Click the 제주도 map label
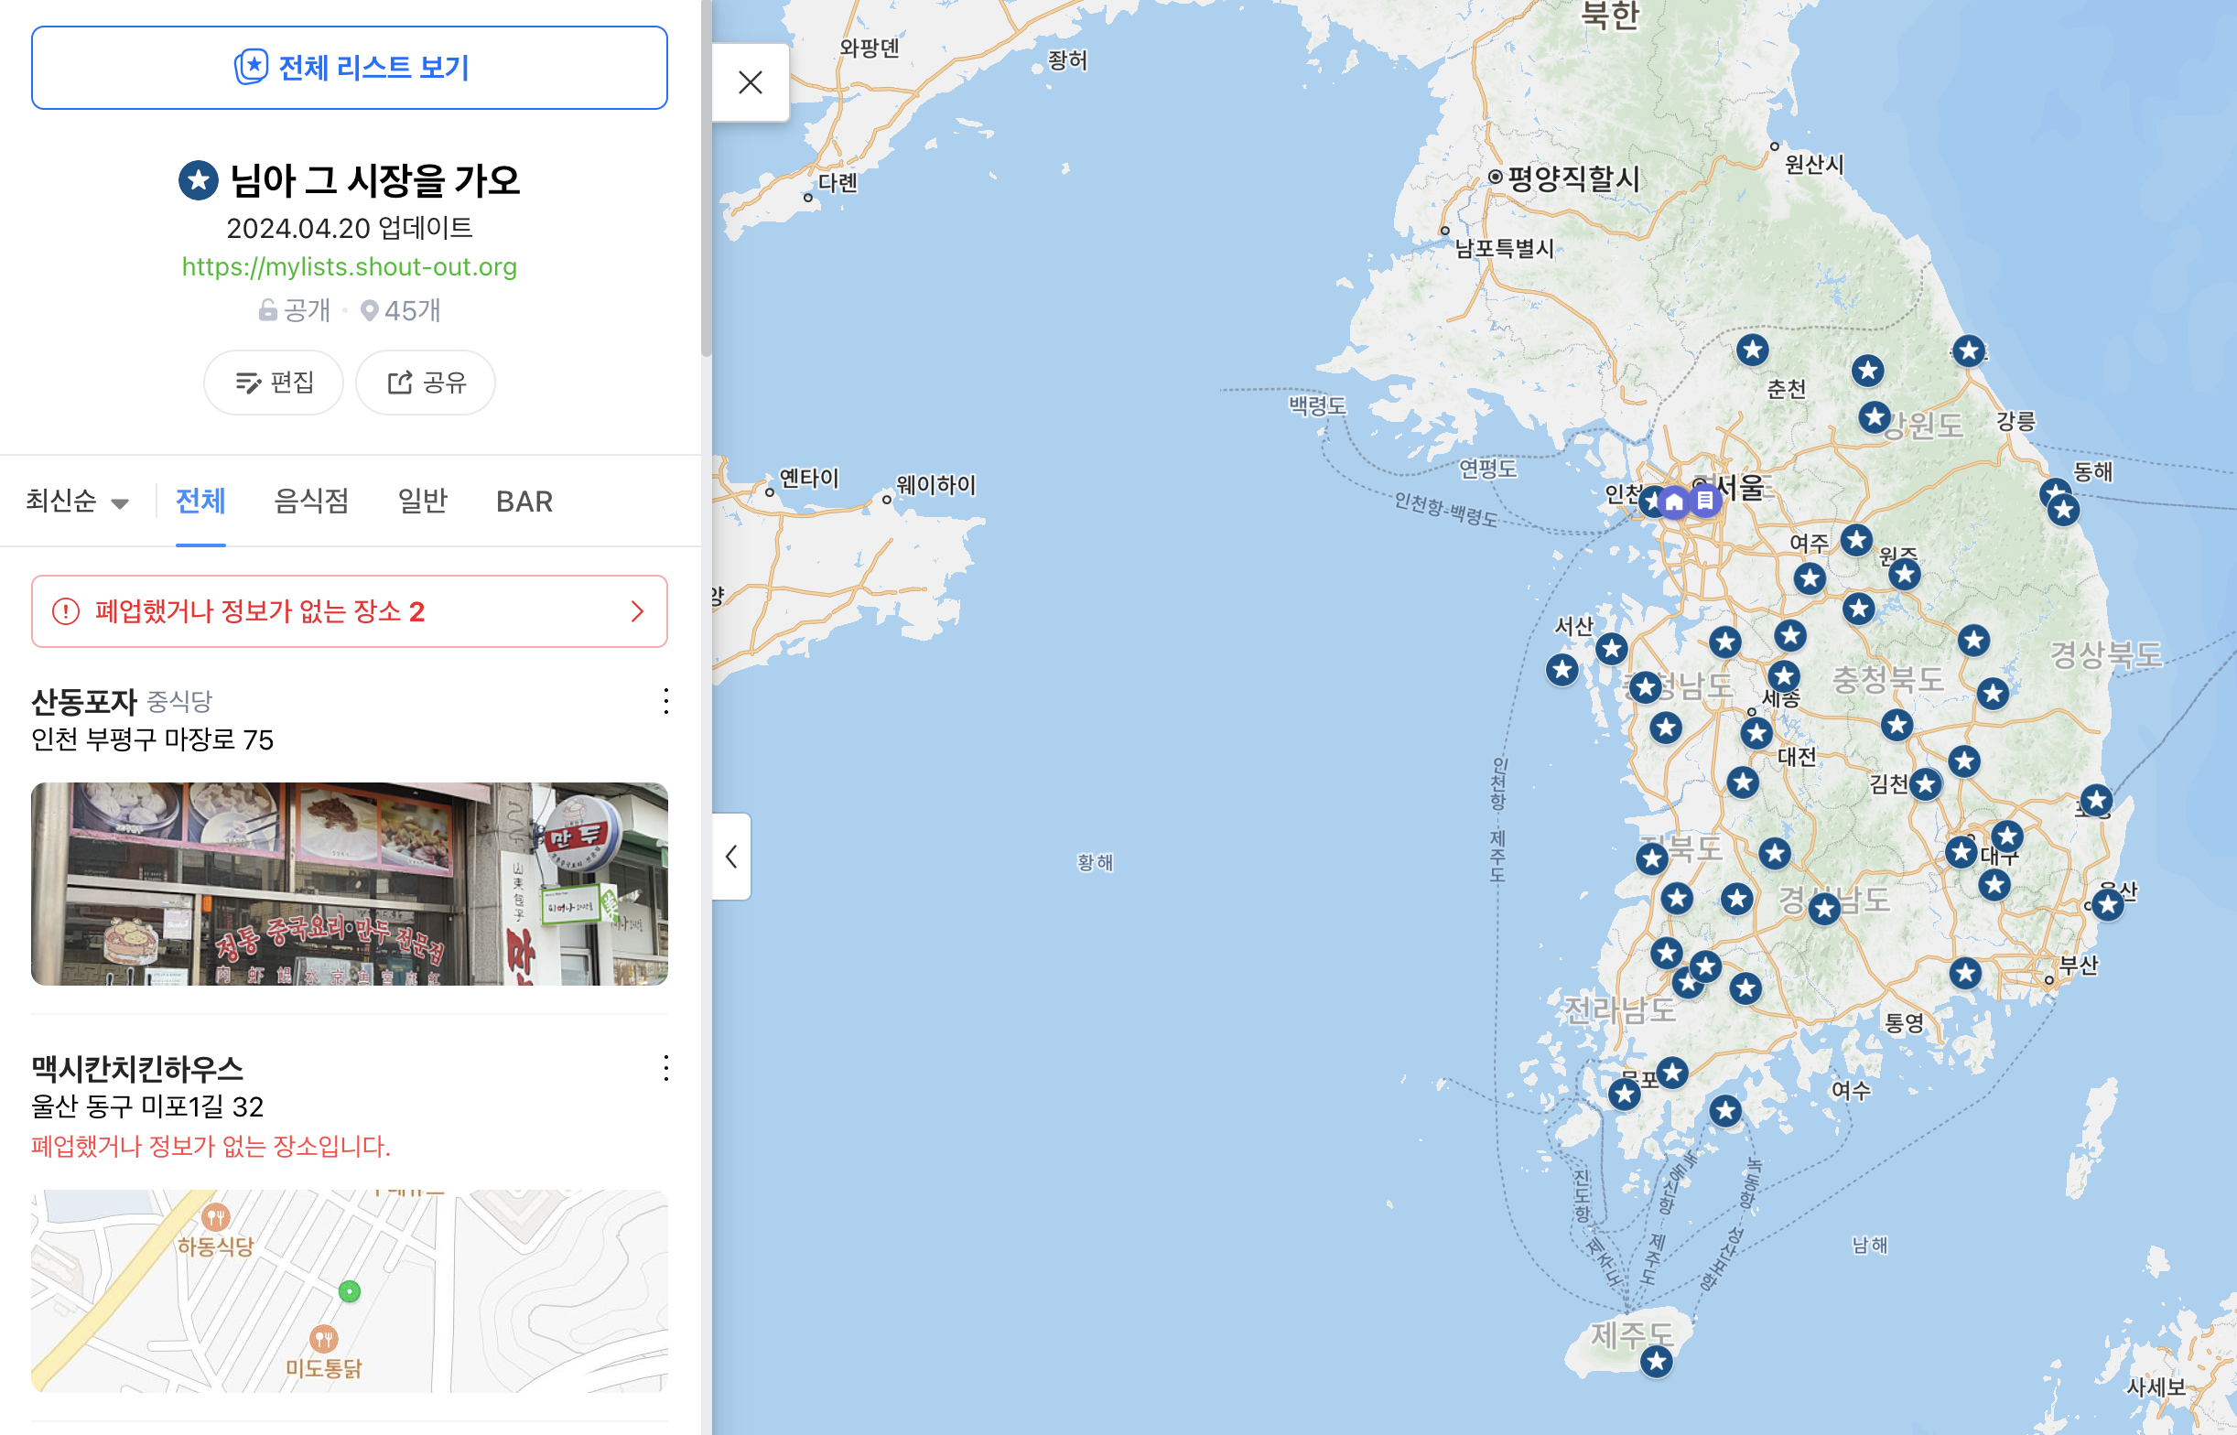 [1631, 1334]
